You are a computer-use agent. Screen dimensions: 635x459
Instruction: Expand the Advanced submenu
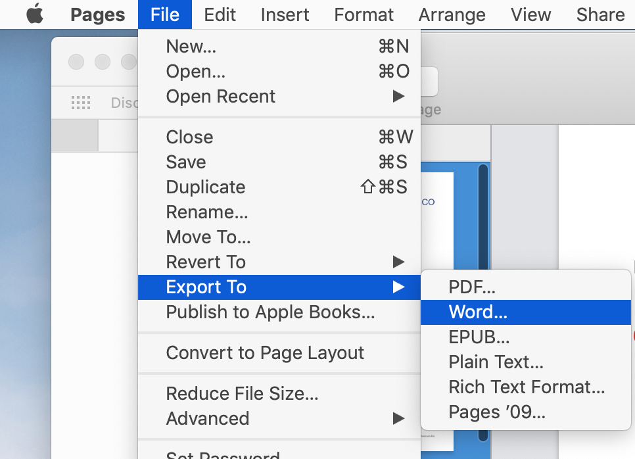coord(279,418)
